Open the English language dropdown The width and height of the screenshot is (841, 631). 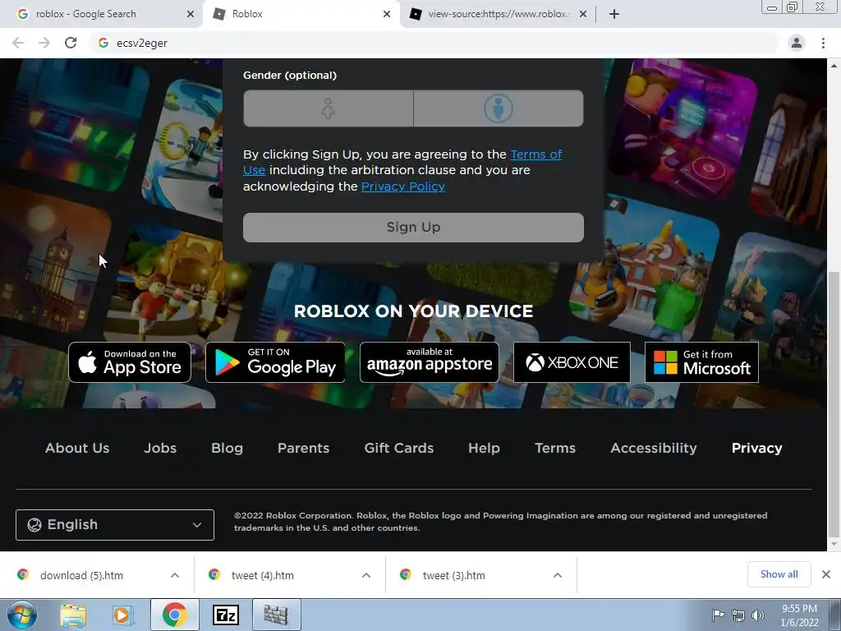(115, 525)
